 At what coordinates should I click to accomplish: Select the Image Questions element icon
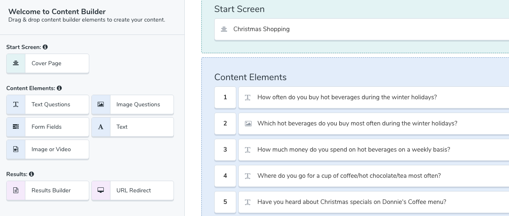101,104
